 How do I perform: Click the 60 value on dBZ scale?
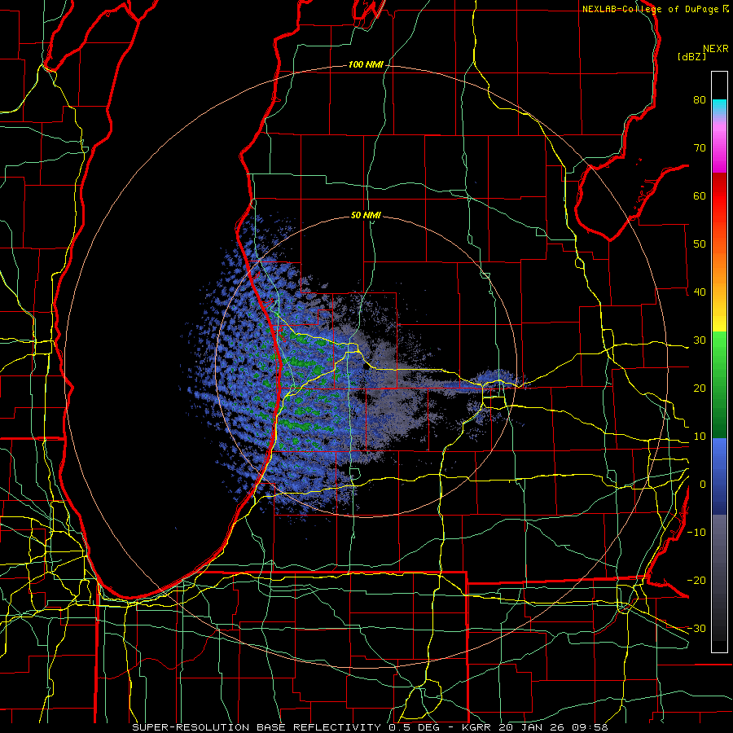point(700,196)
